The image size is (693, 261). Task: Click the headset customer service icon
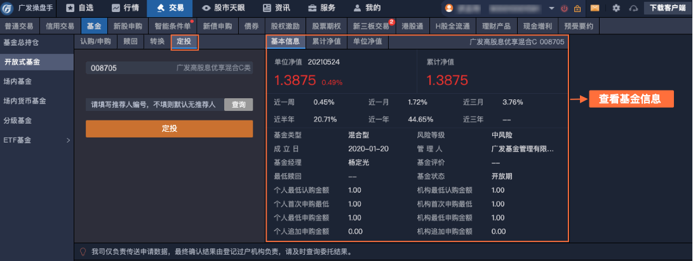pos(633,8)
